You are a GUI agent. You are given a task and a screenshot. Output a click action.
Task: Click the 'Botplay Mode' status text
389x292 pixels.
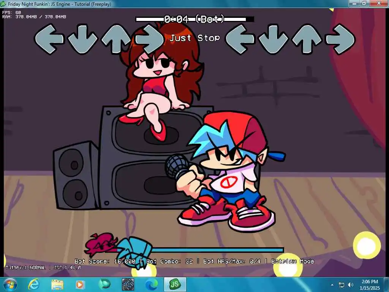pos(293,261)
